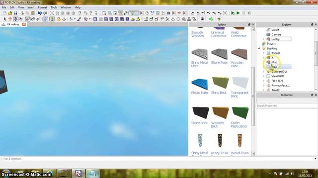The image size is (318, 178).
Task: Open the Window menu
Action: point(66,7)
